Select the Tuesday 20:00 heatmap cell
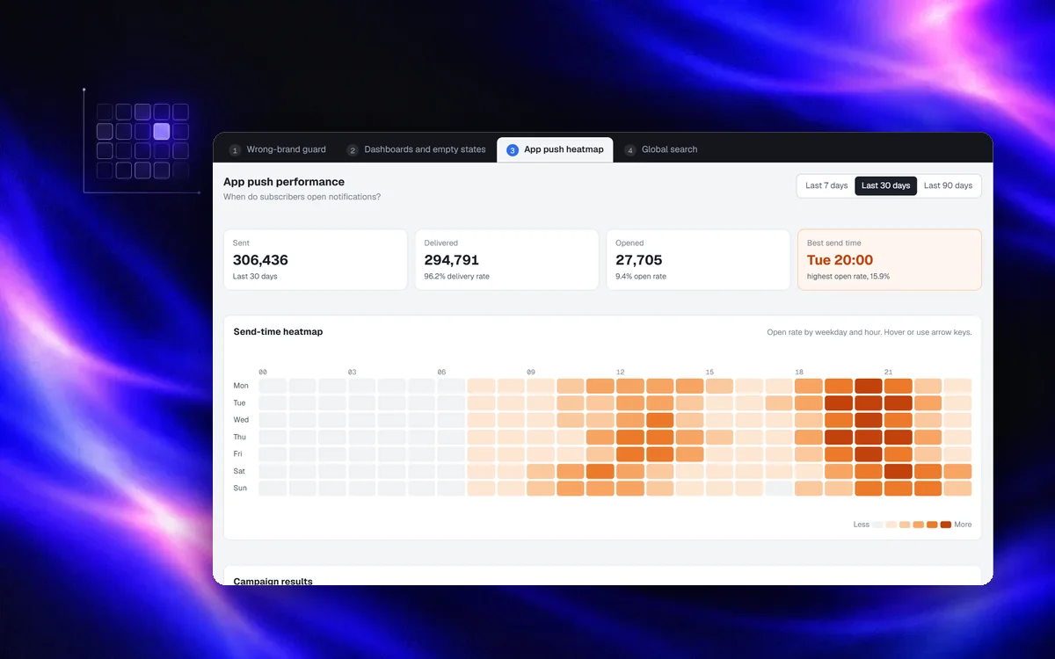This screenshot has width=1055, height=659. click(869, 403)
